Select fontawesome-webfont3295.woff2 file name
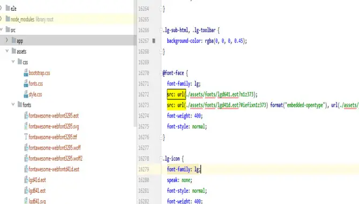The height and width of the screenshot is (204, 359). tap(55, 158)
